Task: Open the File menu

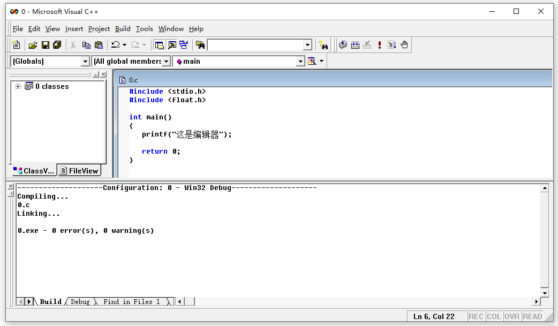Action: (18, 29)
